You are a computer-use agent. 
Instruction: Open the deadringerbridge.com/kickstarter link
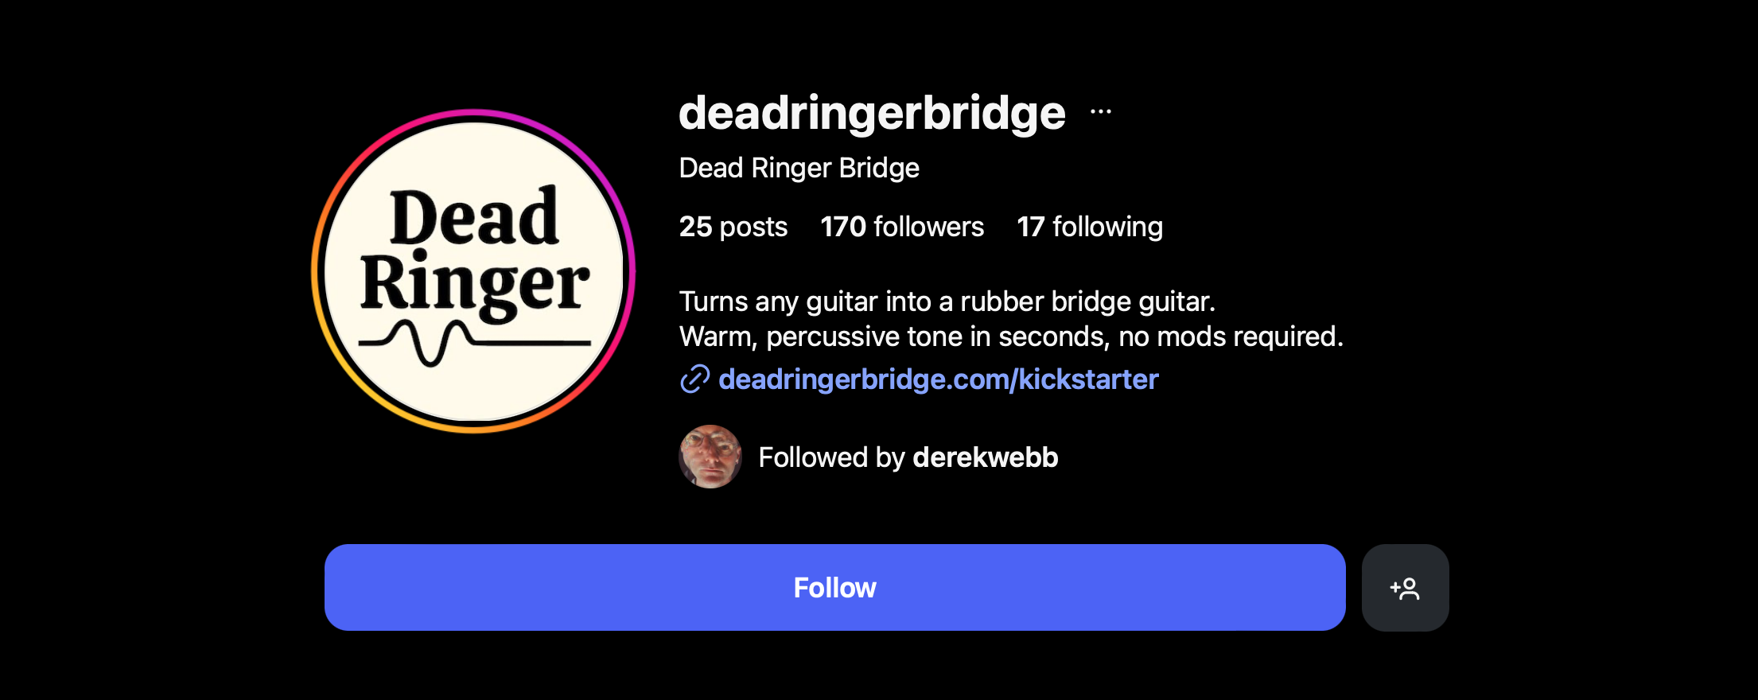tap(939, 379)
